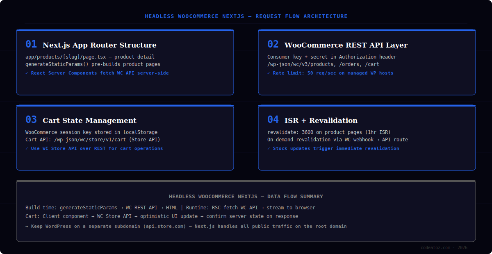The image size is (492, 254).
Task: Click the 'generateStaticParams() pre-builds product pages' line
Action: tap(93, 64)
